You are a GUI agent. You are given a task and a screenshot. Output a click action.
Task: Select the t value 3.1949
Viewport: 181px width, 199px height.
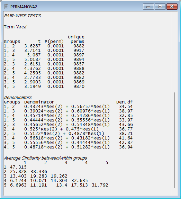[33, 87]
